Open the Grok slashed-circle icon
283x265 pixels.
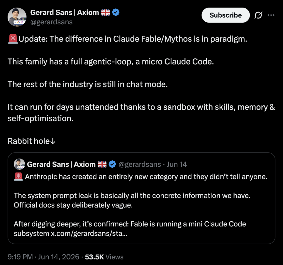[258, 15]
